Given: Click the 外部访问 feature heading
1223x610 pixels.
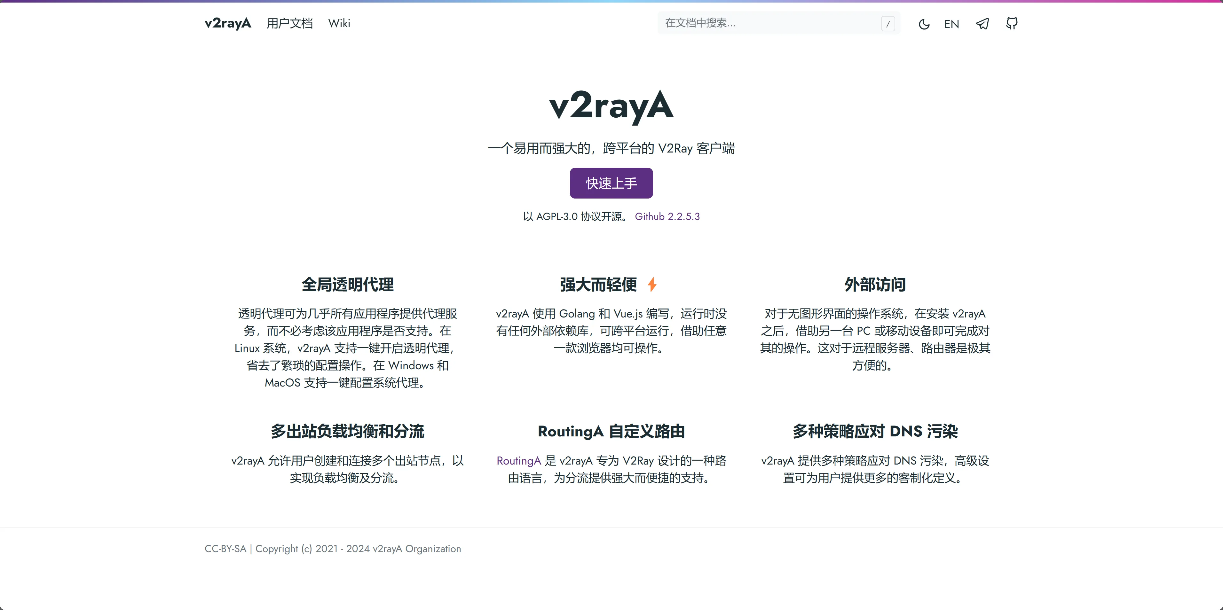Looking at the screenshot, I should coord(875,284).
